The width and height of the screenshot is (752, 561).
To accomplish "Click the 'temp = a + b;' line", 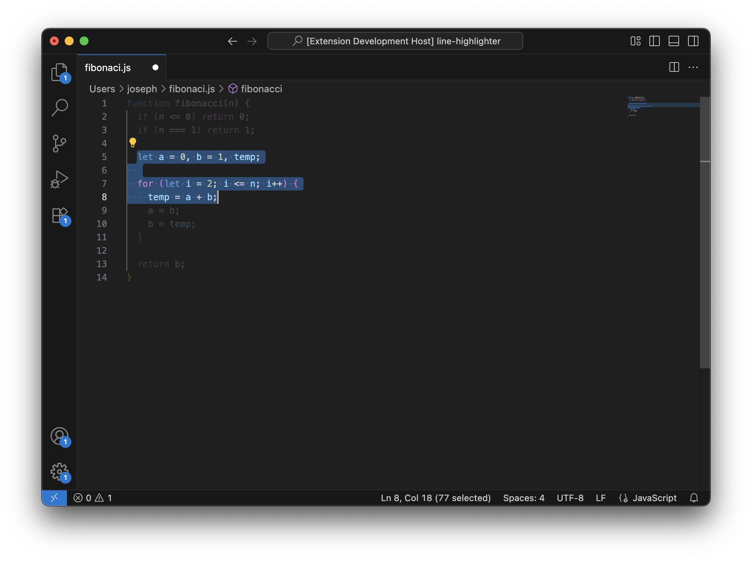I will 183,197.
